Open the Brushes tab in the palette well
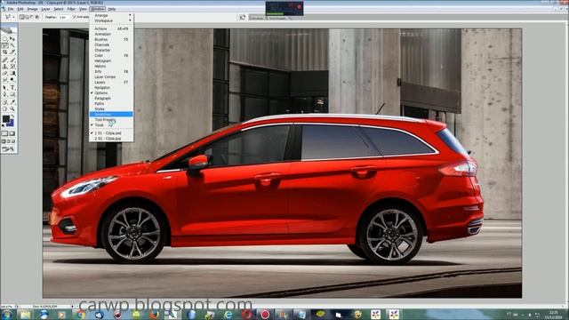The image size is (569, 320). click(x=257, y=18)
